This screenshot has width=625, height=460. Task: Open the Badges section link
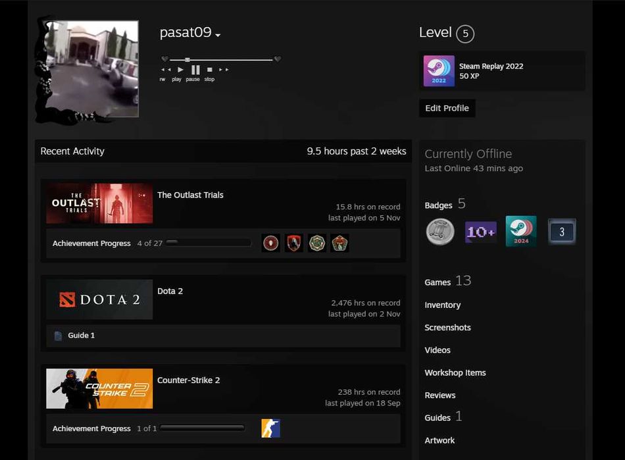coord(445,205)
